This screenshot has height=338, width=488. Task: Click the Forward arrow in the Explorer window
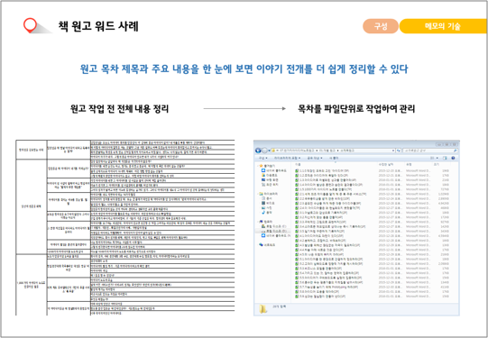pyautogui.click(x=264, y=151)
